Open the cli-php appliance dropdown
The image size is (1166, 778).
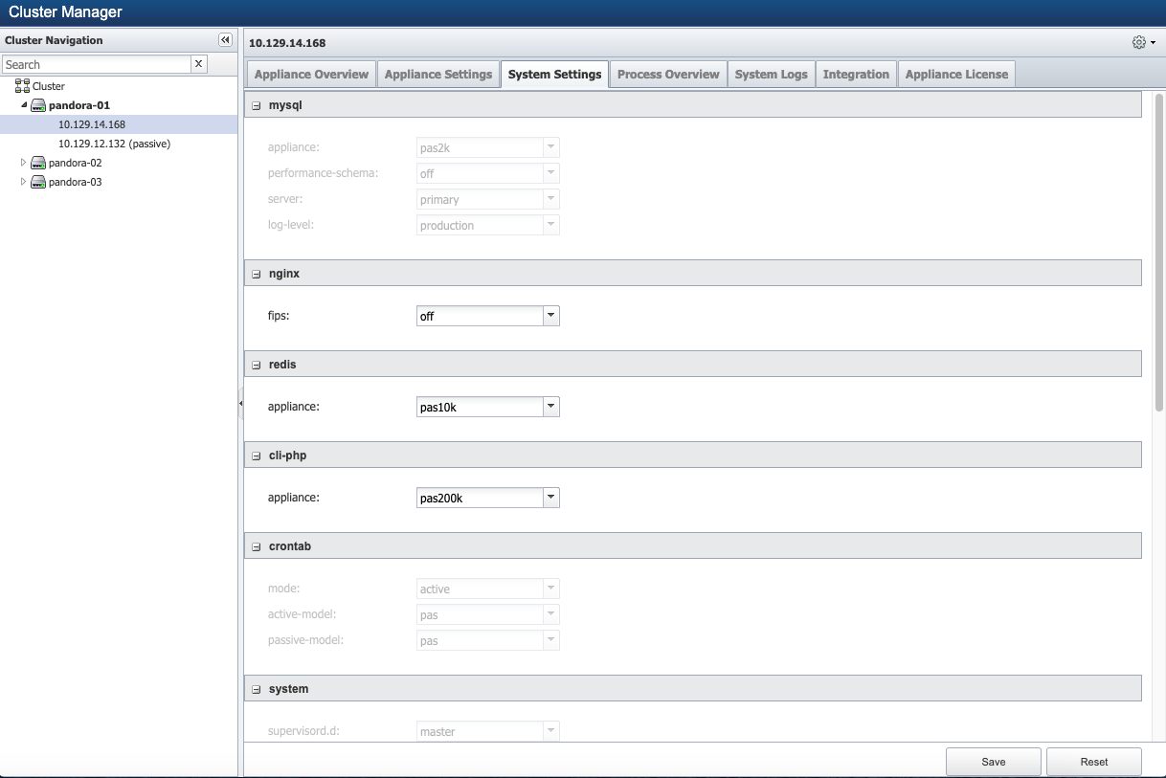pos(550,498)
